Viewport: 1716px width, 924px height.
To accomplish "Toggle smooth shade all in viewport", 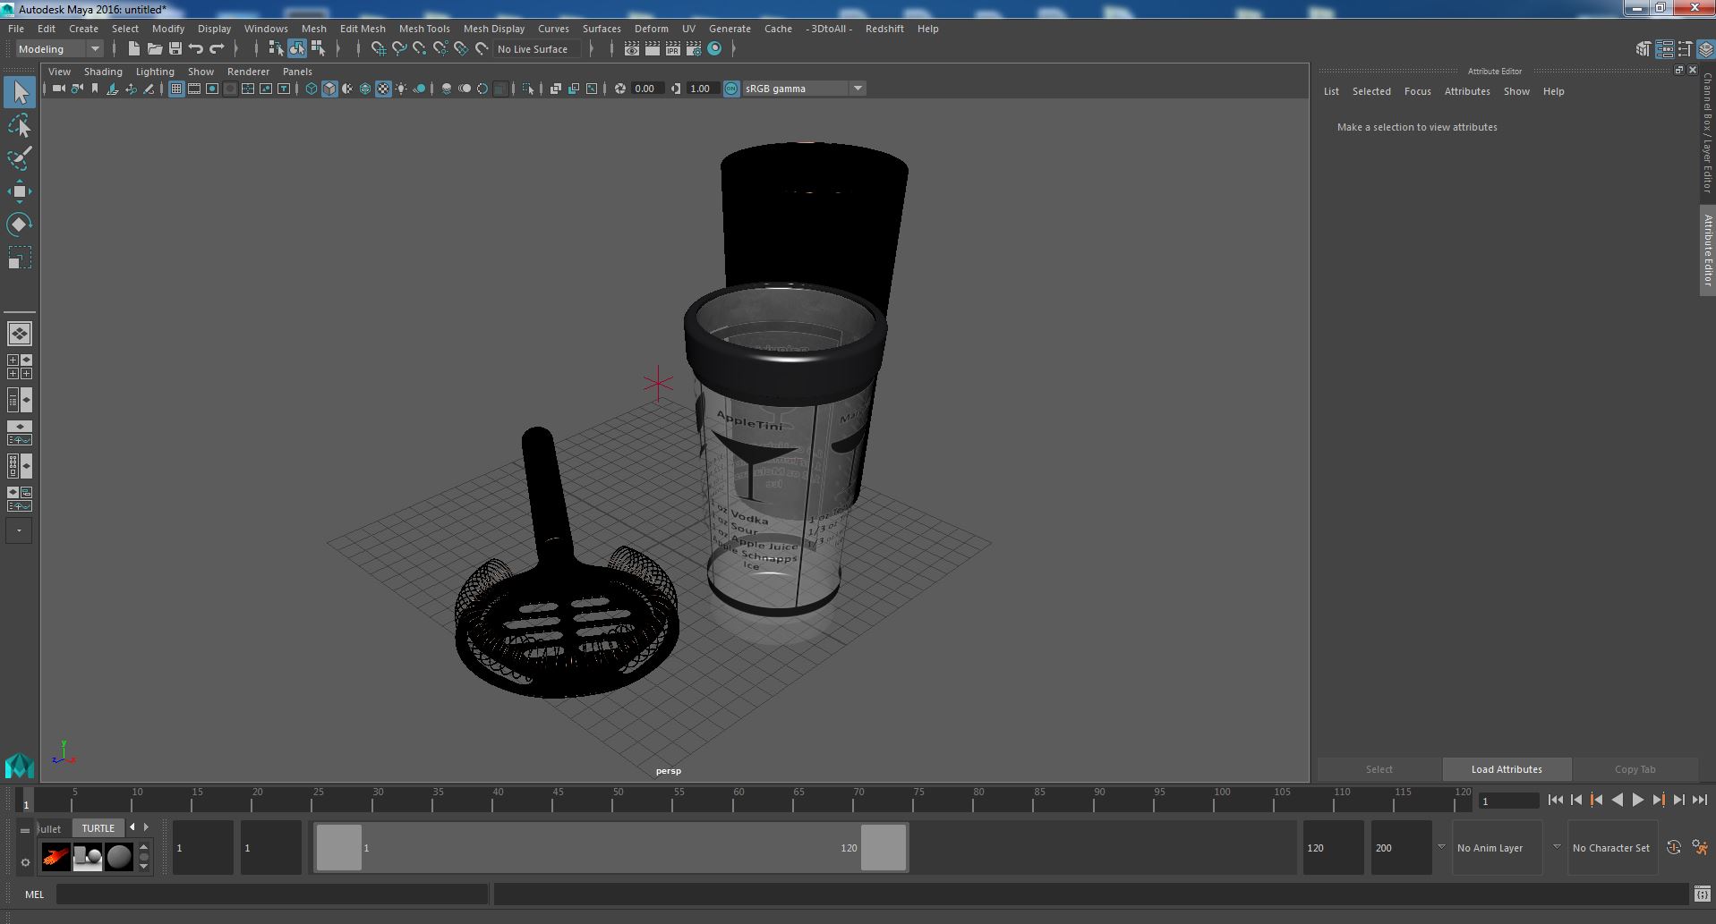I will (x=329, y=89).
